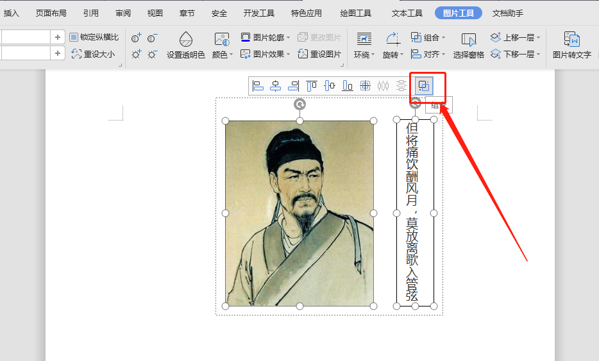Image resolution: width=599 pixels, height=361 pixels.
Task: Switch to the 特色应用 tab
Action: 307,13
